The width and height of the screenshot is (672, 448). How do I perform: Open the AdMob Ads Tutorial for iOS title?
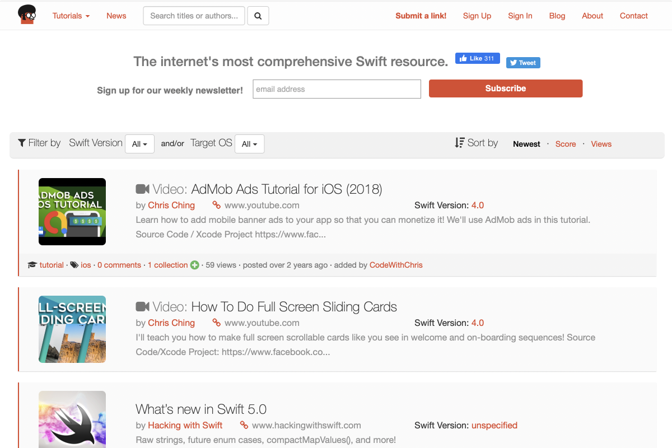(x=287, y=189)
